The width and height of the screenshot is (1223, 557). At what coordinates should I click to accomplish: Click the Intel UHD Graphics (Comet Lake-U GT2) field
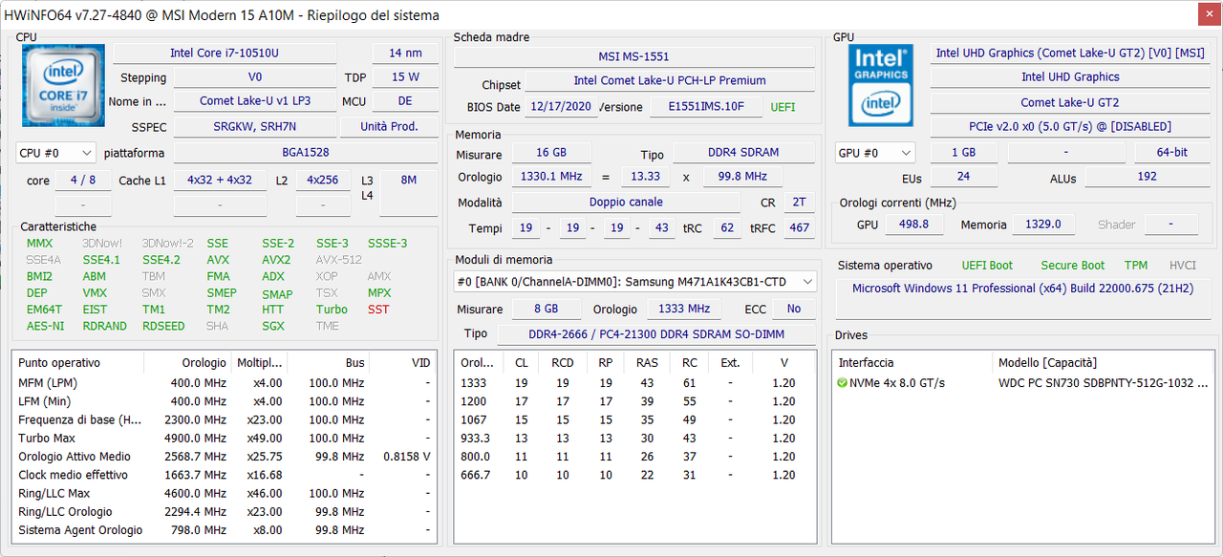1070,54
